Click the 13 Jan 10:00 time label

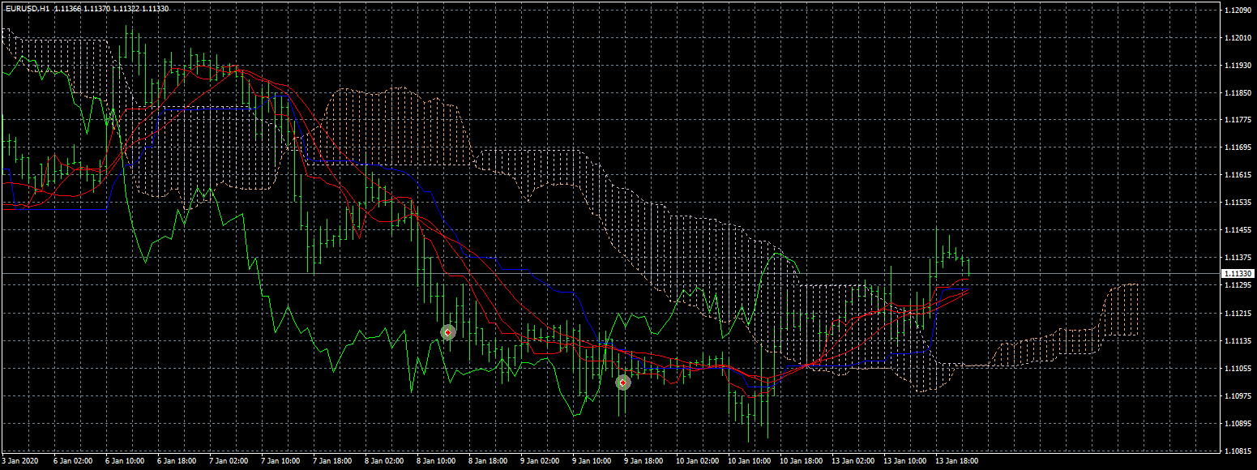905,461
